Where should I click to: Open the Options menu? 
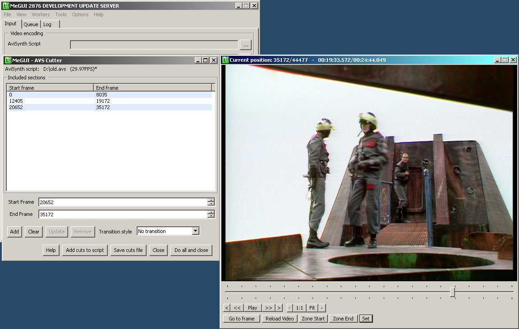tap(80, 14)
